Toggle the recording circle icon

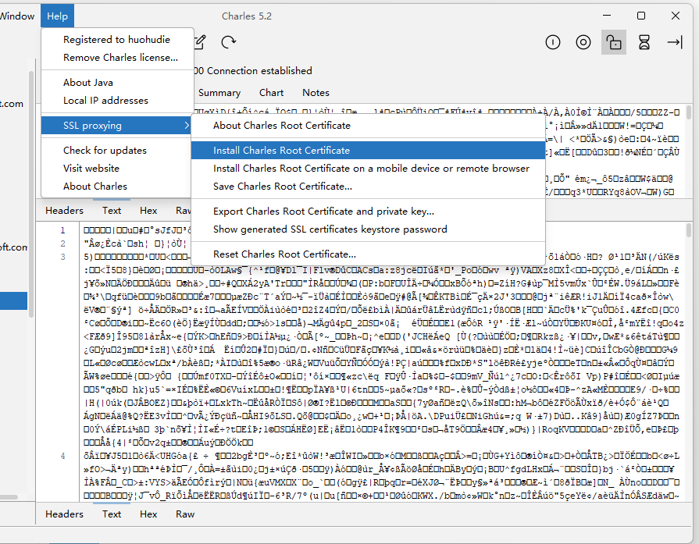click(x=583, y=42)
